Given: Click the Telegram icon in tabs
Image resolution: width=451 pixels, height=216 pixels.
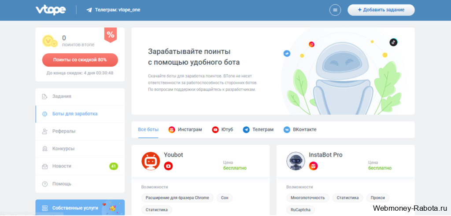Looking at the screenshot, I should [246, 130].
